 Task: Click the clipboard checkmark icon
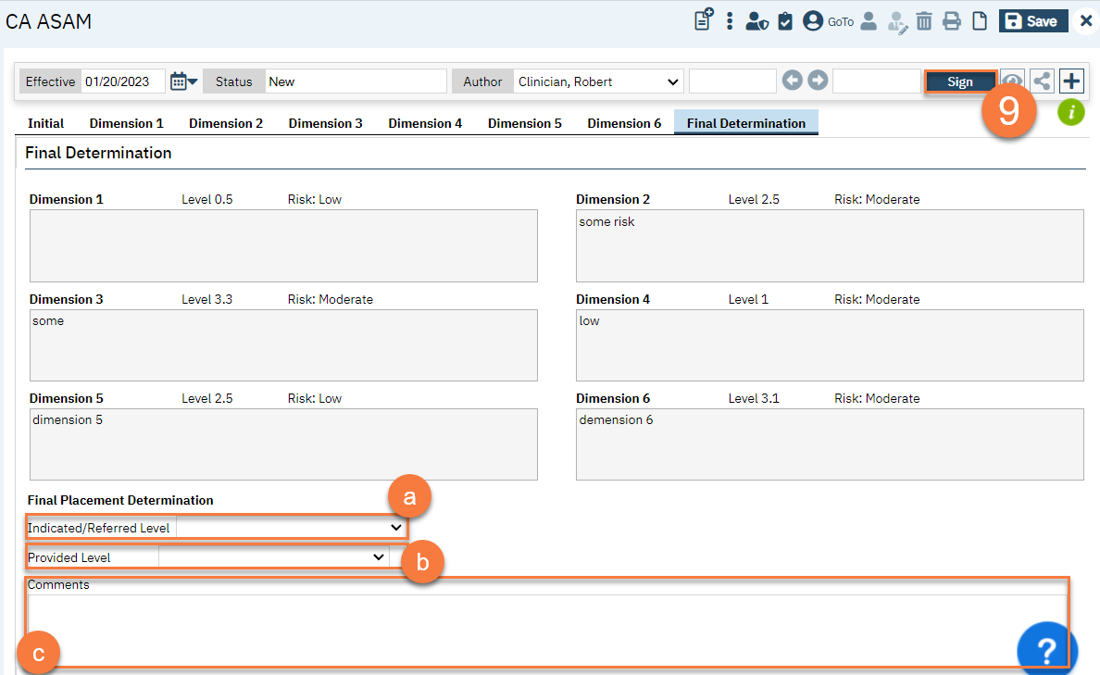click(x=785, y=21)
